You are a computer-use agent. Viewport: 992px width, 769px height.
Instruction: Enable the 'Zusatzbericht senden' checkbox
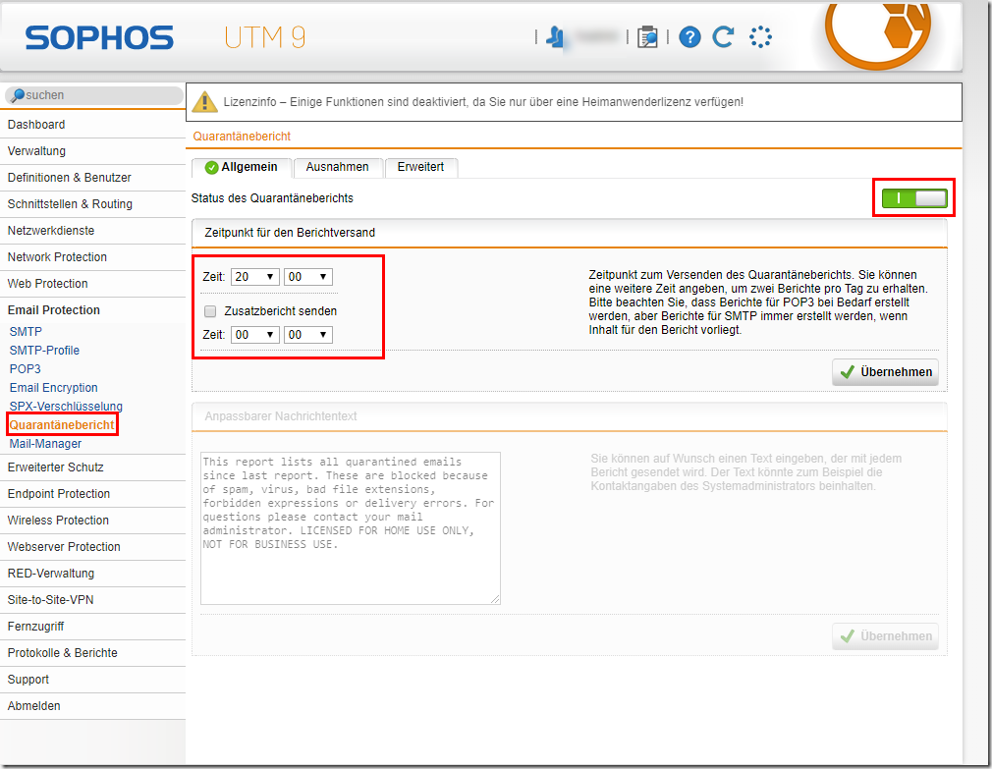pyautogui.click(x=210, y=311)
